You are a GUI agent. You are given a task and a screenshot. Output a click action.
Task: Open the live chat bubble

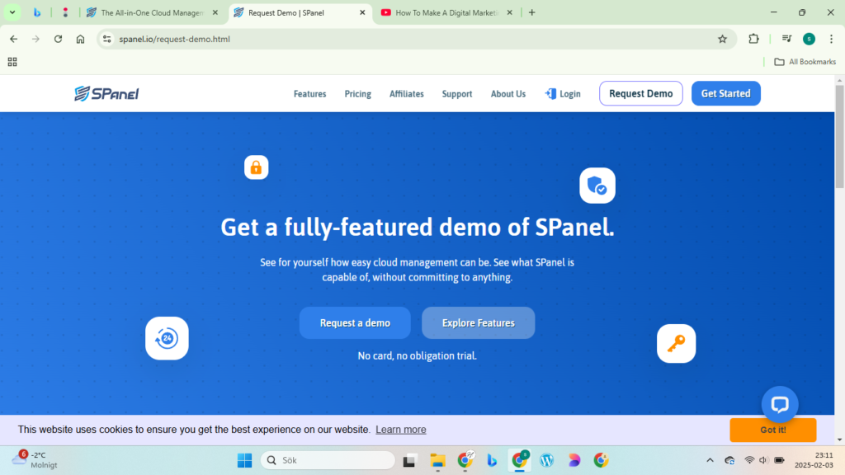780,404
